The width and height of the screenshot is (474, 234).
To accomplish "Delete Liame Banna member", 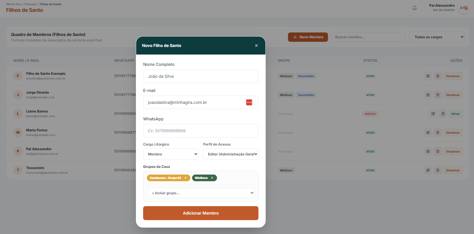I will tap(443, 114).
